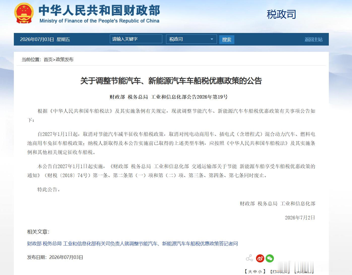Click signature date 2026年7月2日

[x=300, y=218]
